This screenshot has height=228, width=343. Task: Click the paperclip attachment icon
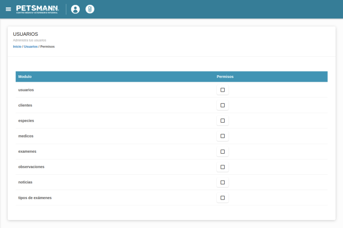pos(90,9)
